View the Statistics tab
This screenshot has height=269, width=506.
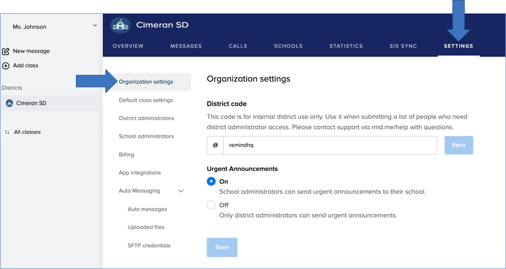pos(346,46)
